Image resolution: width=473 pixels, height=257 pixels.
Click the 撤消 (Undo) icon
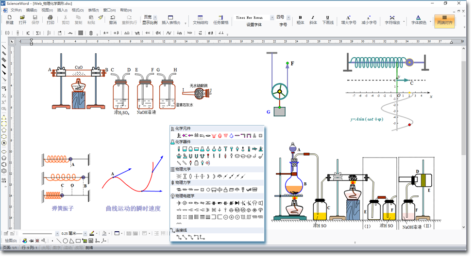coord(113,19)
